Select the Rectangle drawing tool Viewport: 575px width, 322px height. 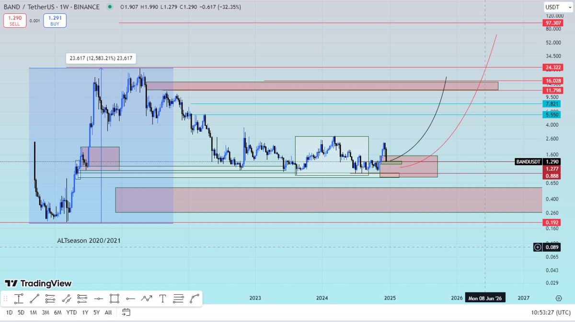114,299
